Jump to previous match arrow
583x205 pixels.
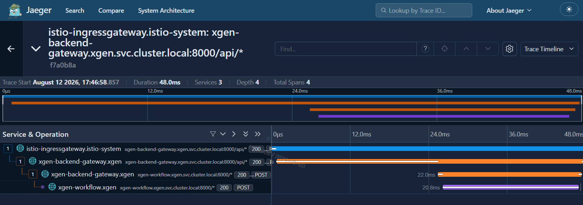point(466,49)
